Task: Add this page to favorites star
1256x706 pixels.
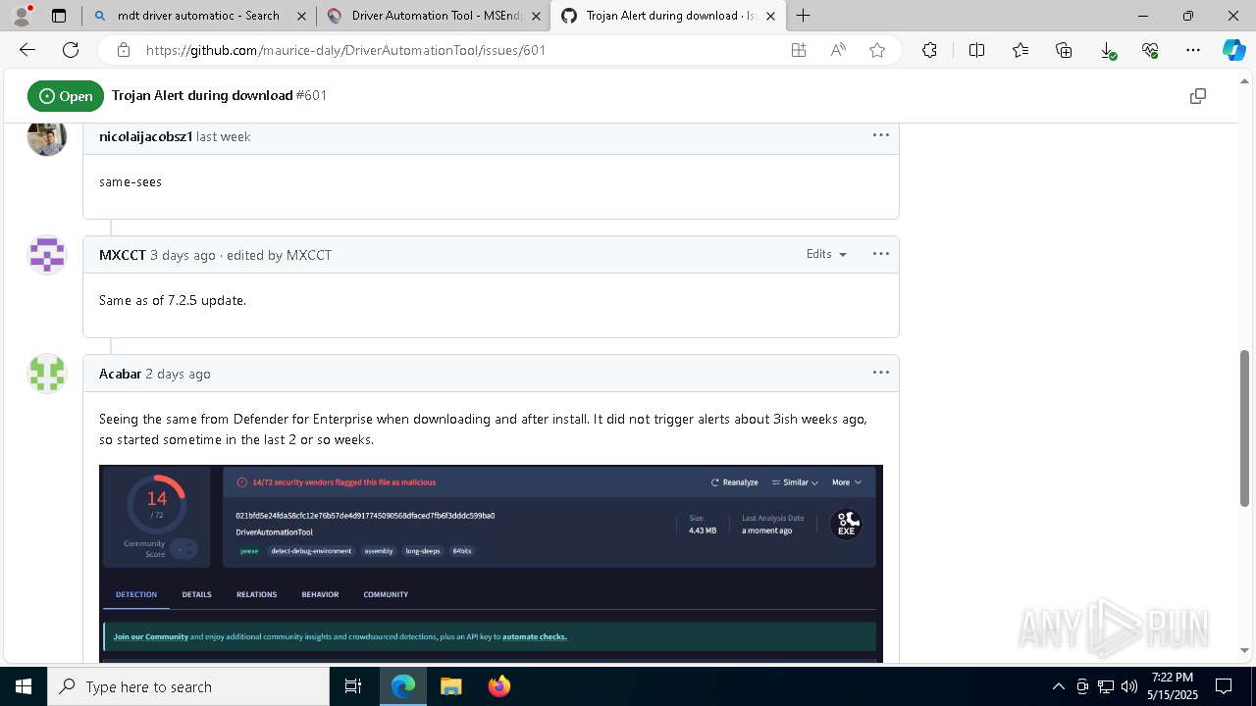Action: click(x=877, y=50)
